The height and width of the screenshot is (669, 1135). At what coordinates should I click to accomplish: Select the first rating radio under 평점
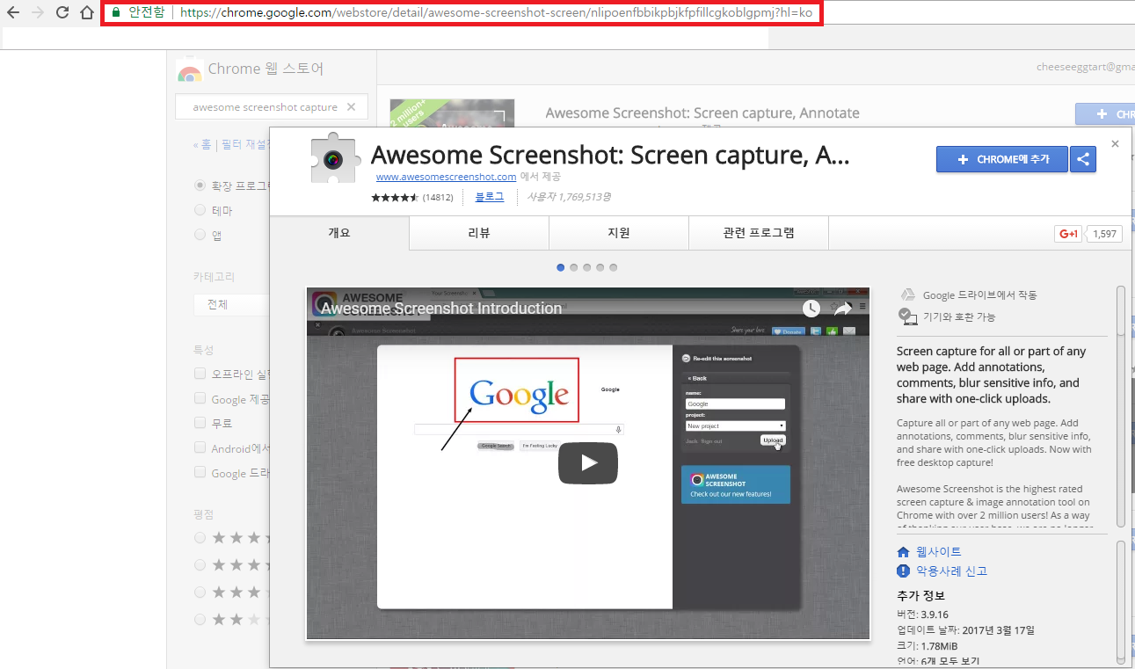tap(200, 537)
